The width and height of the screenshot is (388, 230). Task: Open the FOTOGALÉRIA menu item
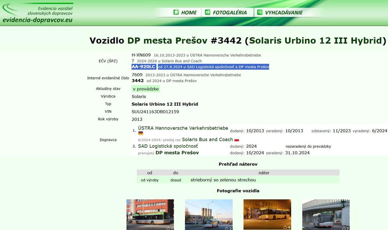tap(230, 12)
